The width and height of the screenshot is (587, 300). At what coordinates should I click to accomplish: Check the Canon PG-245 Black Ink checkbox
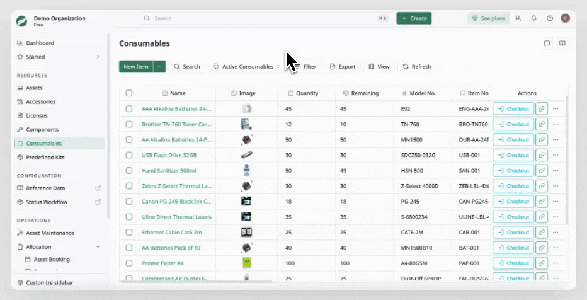(x=128, y=202)
